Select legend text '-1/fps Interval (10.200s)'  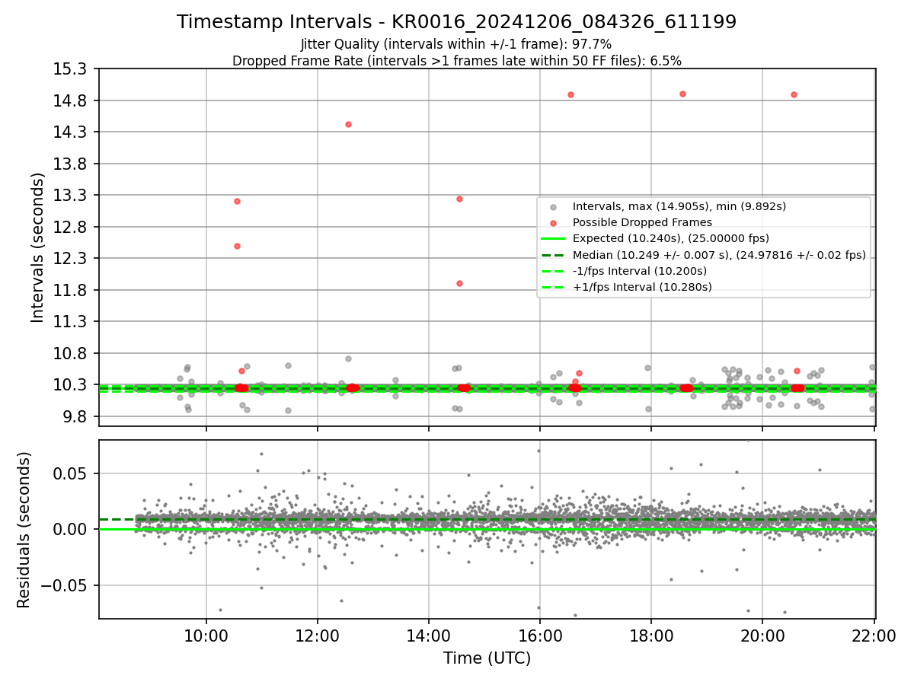tap(640, 271)
